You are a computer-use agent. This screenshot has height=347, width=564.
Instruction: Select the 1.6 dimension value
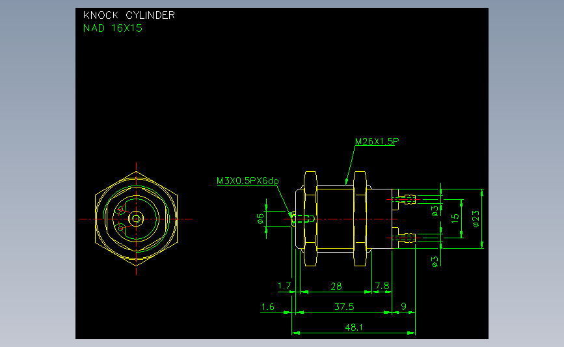267,307
